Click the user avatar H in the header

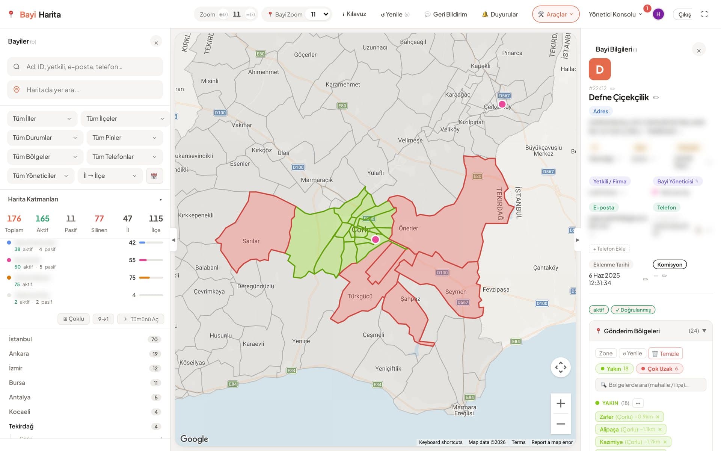(x=658, y=14)
